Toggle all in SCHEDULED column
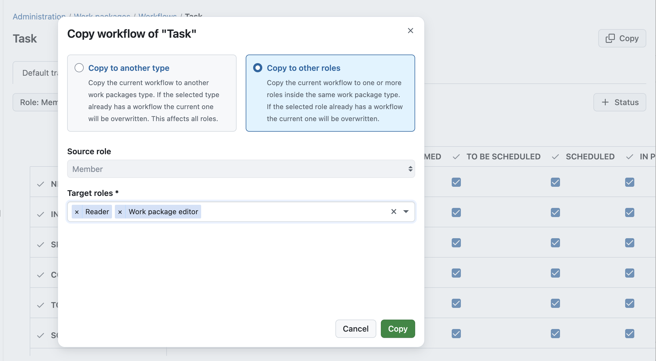Image resolution: width=656 pixels, height=361 pixels. [x=555, y=157]
